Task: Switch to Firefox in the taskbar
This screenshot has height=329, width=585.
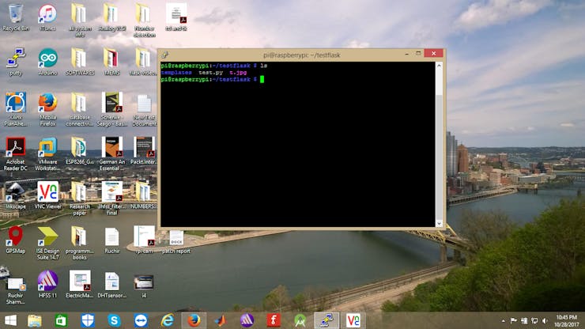Action: 194,320
